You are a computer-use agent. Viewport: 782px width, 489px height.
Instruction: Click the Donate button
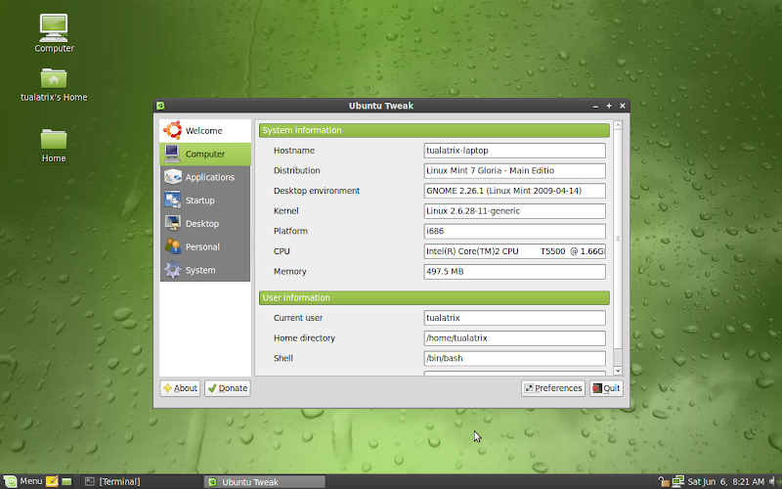[x=227, y=388]
